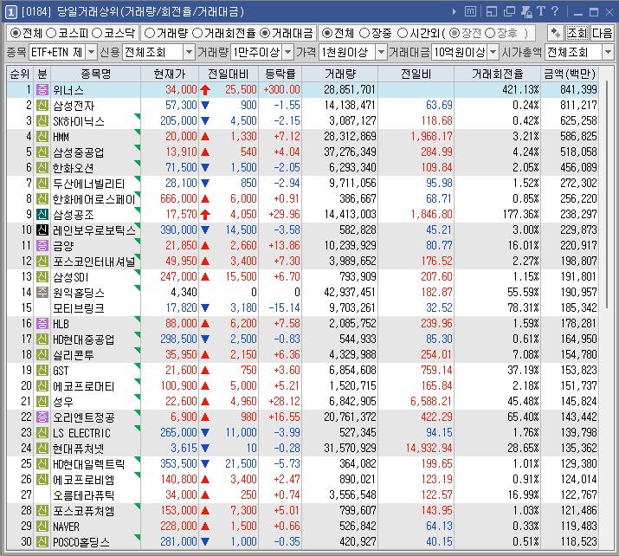619x556 pixels.
Task: Click the 분 column header
Action: [42, 74]
